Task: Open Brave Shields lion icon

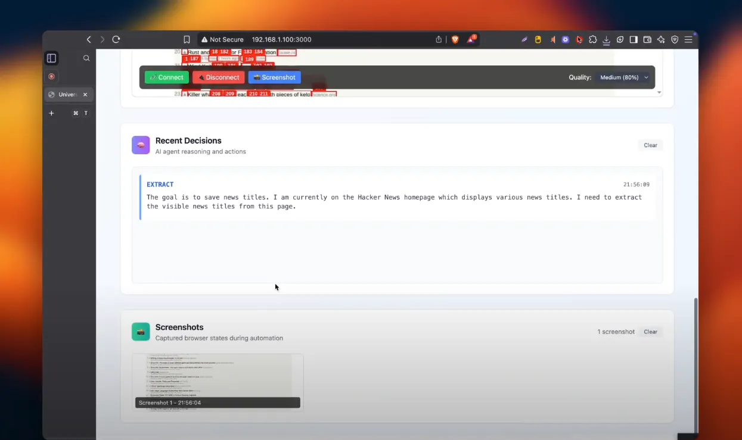Action: pos(455,39)
